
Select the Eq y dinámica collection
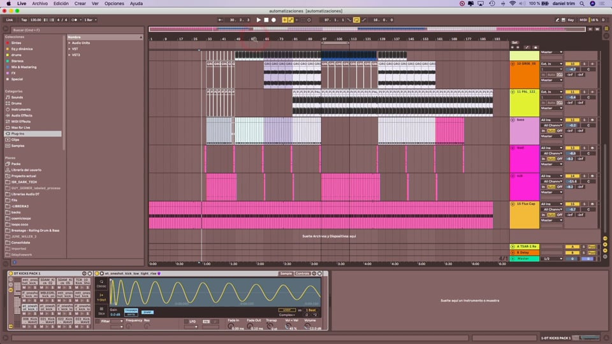[22, 49]
